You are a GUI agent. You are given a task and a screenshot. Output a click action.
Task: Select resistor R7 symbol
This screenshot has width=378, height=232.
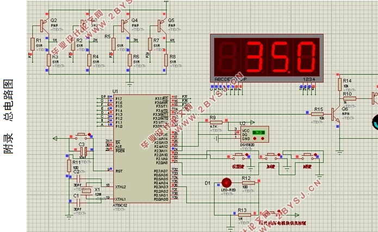point(150,44)
